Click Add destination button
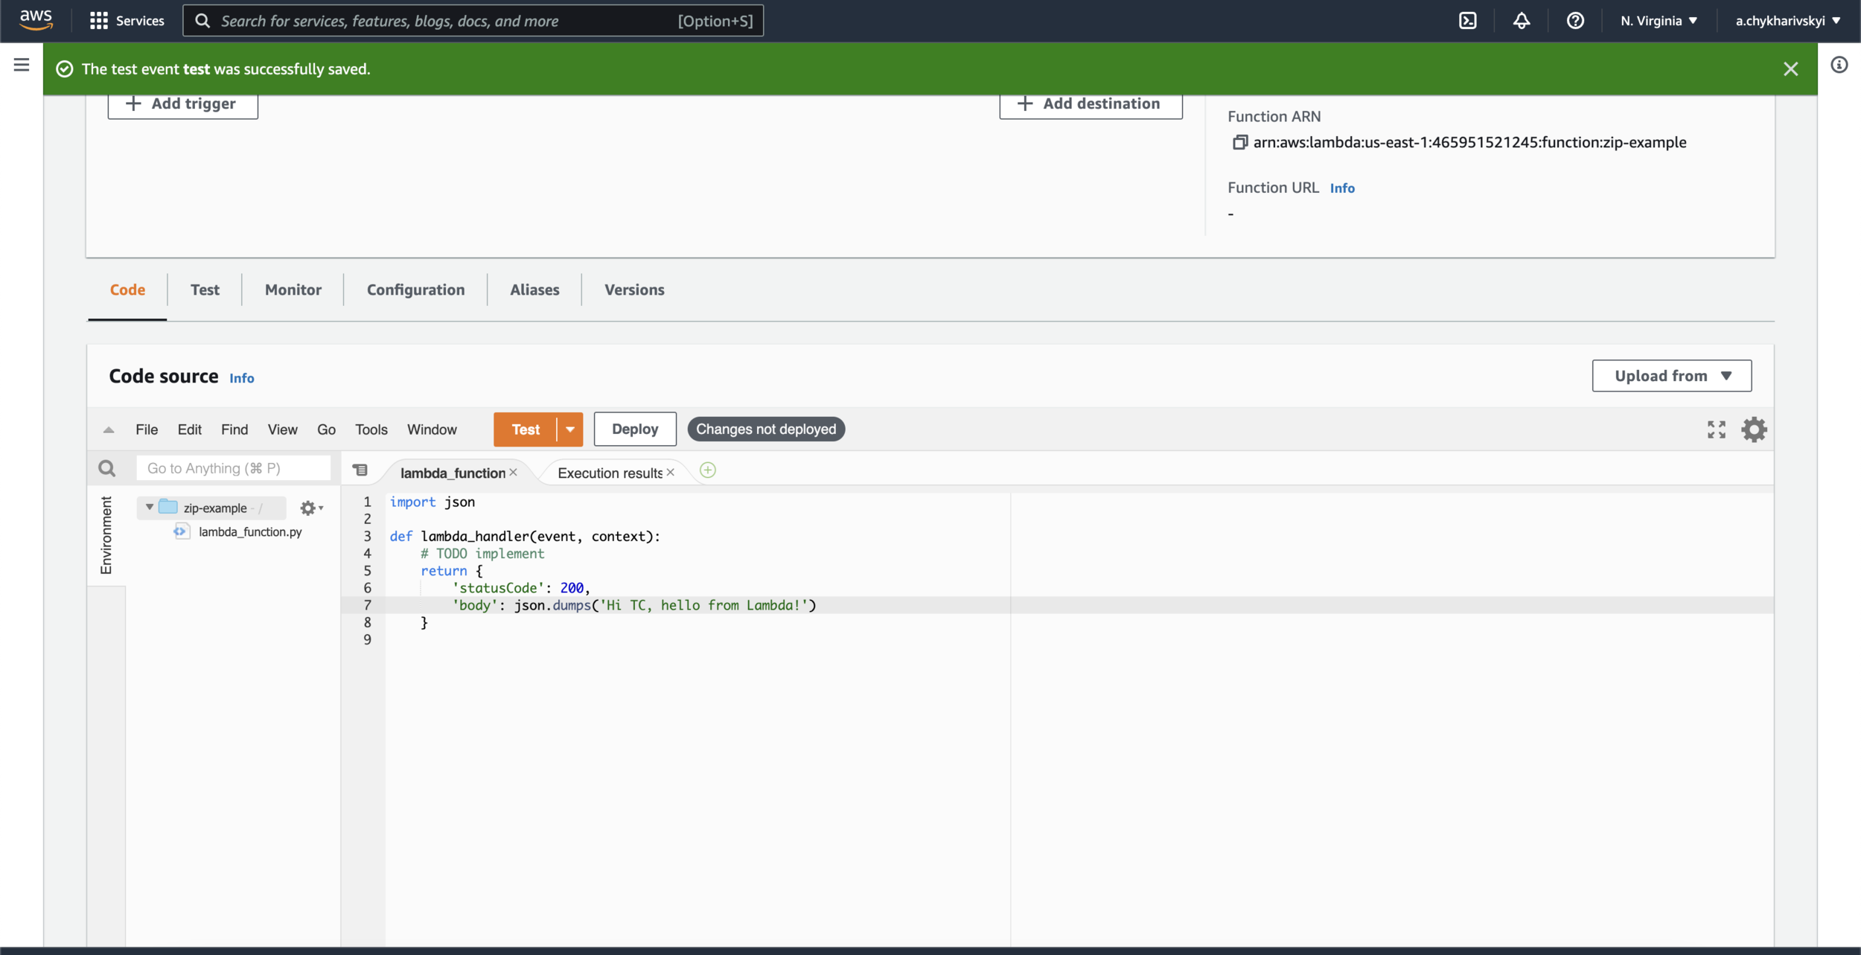The image size is (1861, 955). point(1091,104)
